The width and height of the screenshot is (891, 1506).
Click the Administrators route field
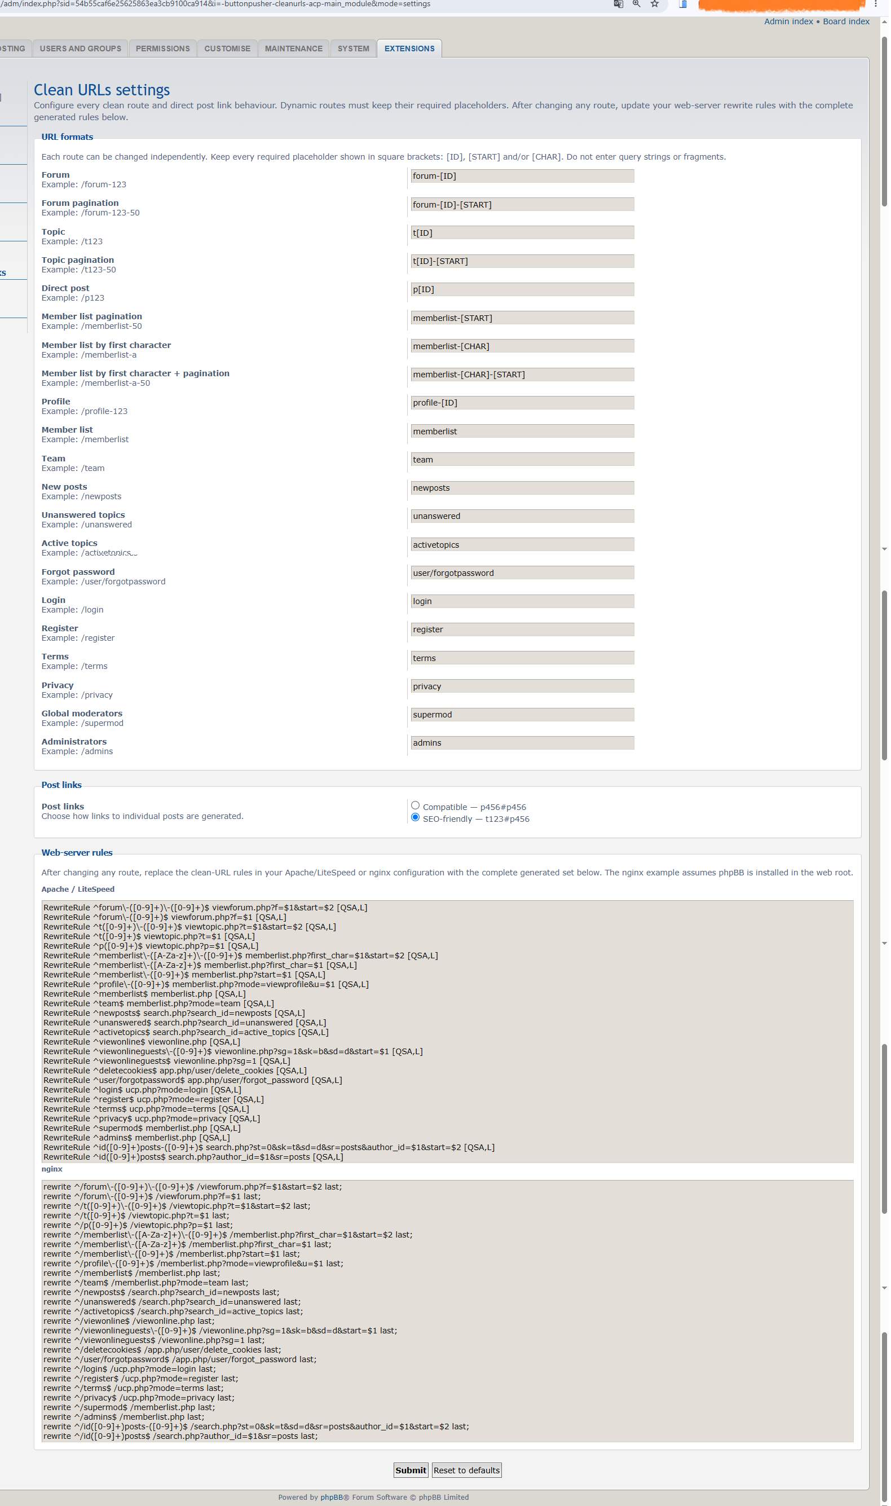[522, 743]
